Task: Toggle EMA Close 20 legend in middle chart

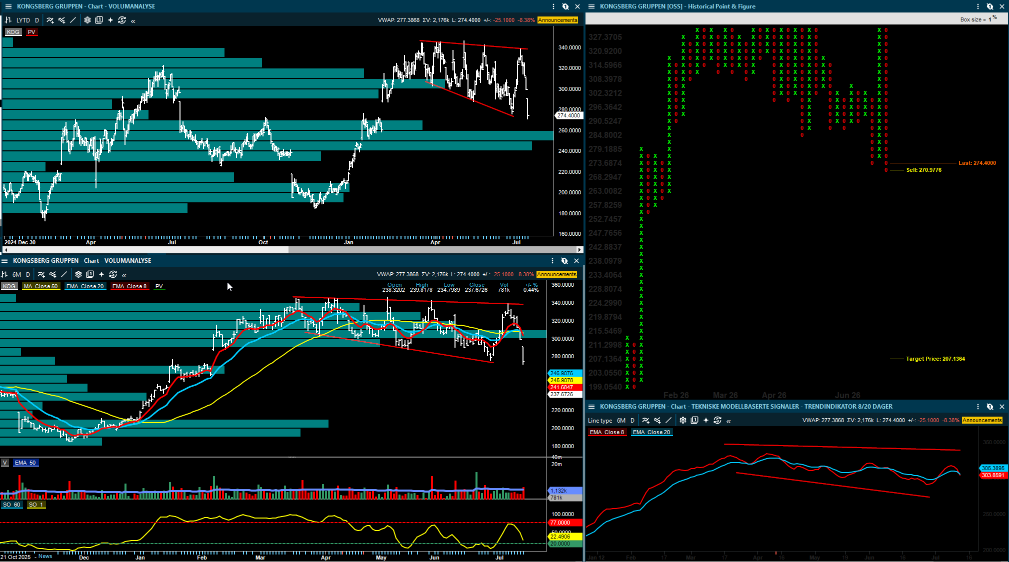Action: click(x=85, y=286)
